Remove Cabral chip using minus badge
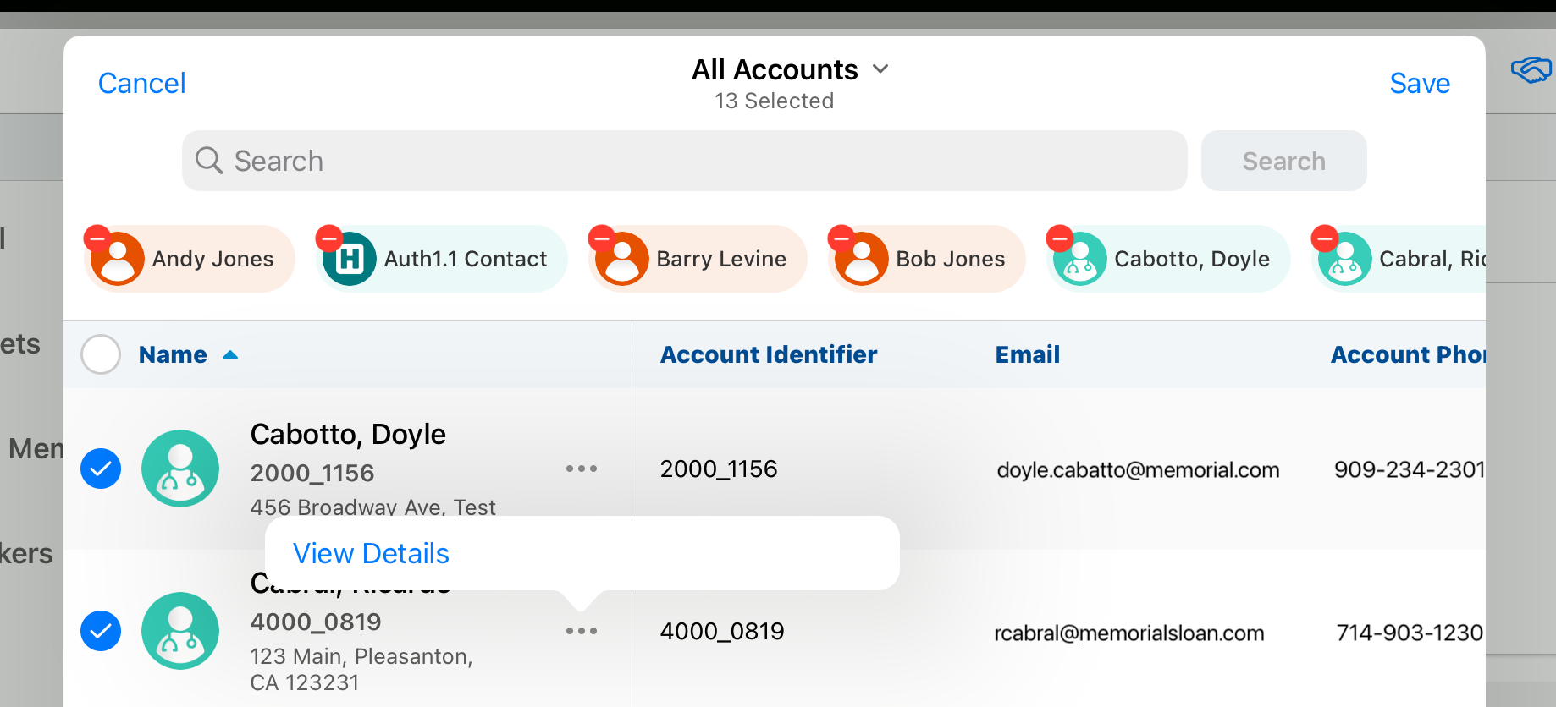This screenshot has width=1556, height=707. coord(1325,238)
